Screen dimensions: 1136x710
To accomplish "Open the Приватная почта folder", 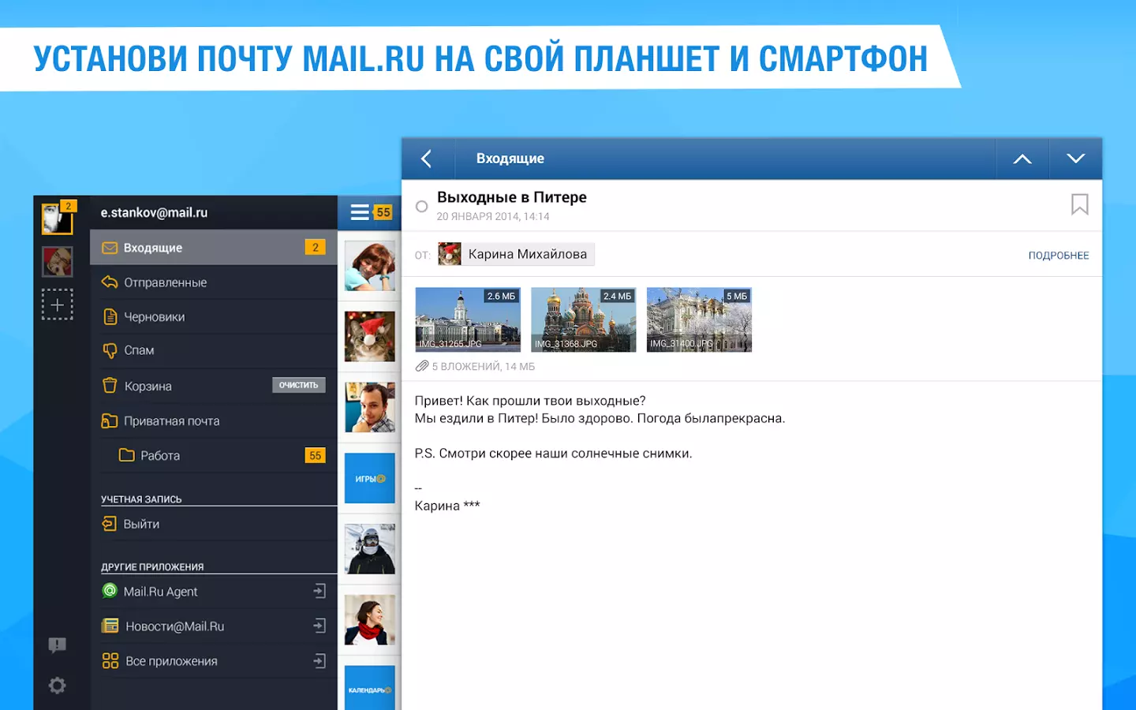I will coord(214,421).
